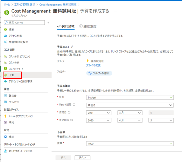The height and width of the screenshot is (162, 182).
Task: Click the コスト分析 sidebar icon
Action: pos(6,62)
